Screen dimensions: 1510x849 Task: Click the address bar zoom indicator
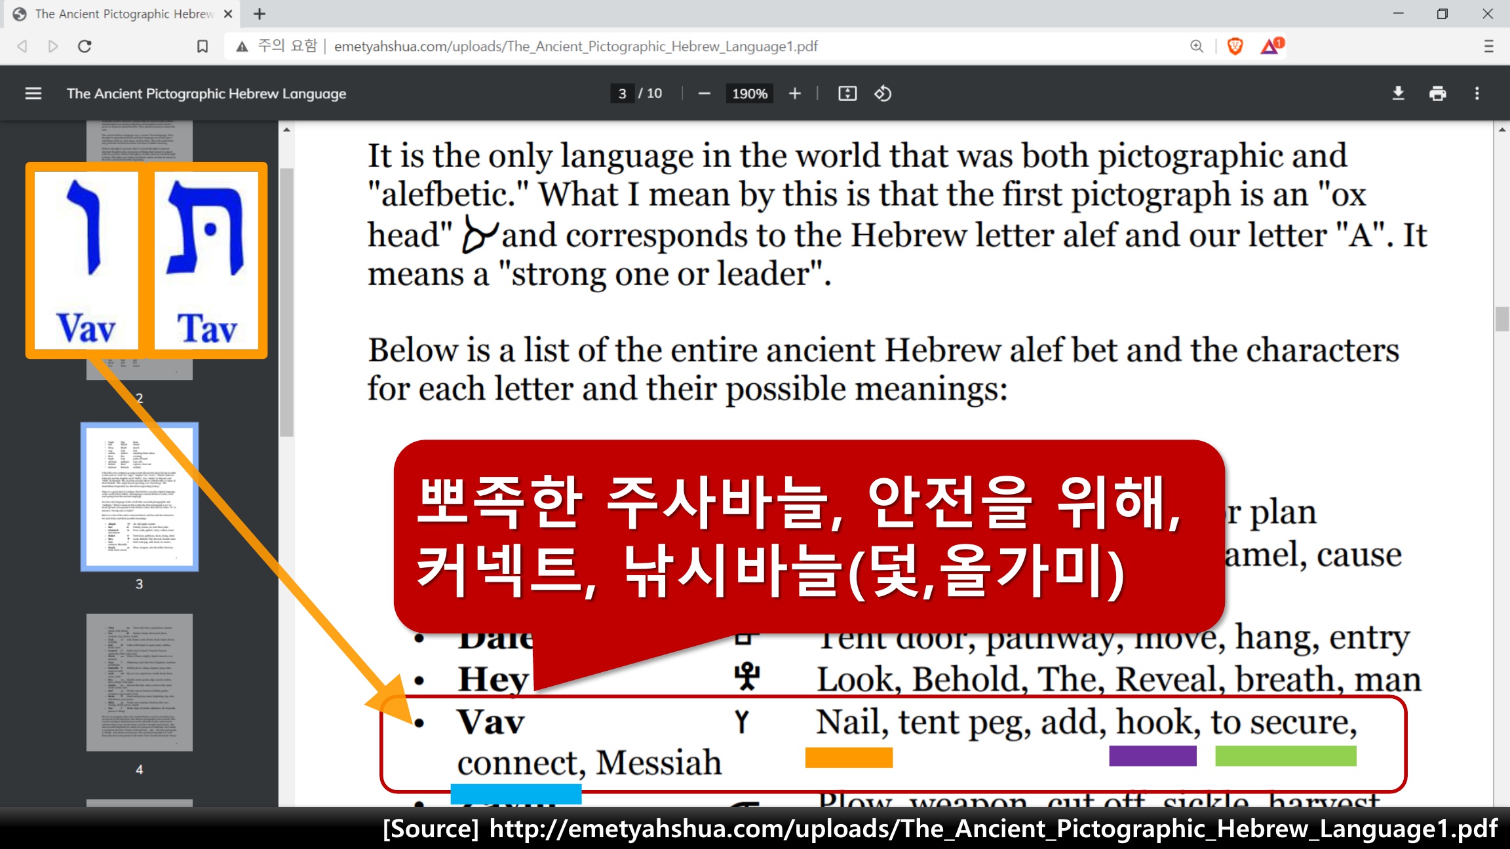pyautogui.click(x=1197, y=47)
